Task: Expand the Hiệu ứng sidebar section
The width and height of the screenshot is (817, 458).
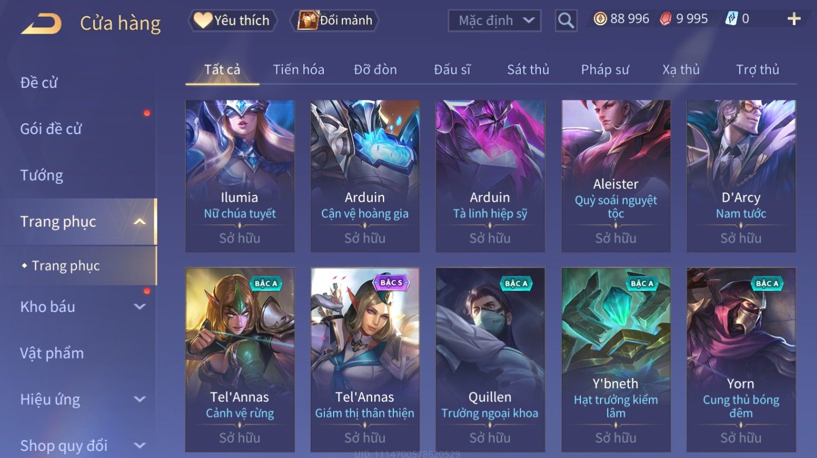Action: 139,399
